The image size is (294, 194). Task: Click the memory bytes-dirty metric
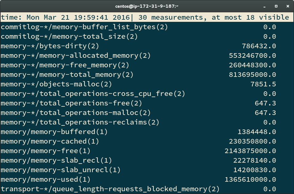point(50,46)
